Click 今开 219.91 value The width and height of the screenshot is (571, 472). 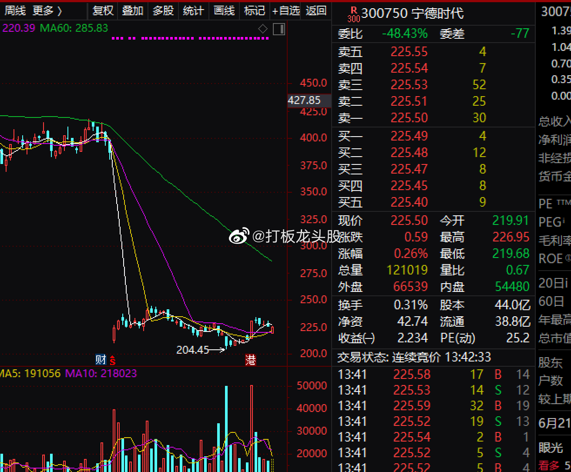[511, 221]
